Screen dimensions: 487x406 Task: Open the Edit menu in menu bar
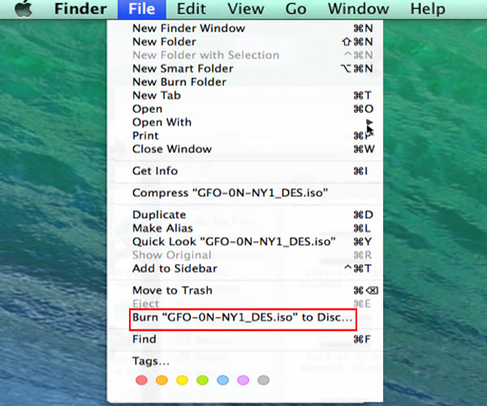tap(191, 10)
